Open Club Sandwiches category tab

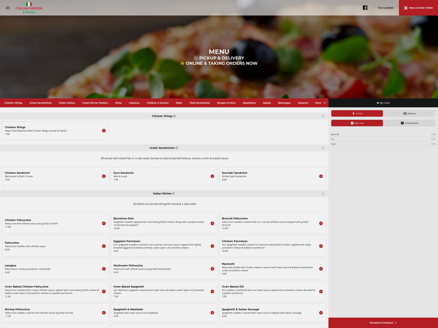(x=200, y=103)
